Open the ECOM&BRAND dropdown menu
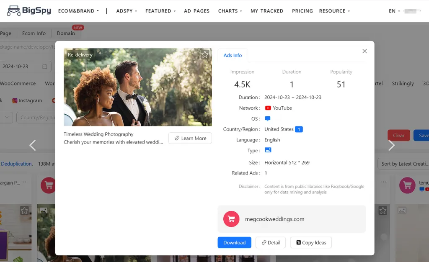Image resolution: width=429 pixels, height=262 pixels. 78,11
